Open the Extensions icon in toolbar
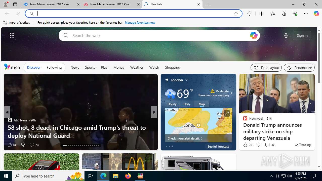Image resolution: width=322 pixels, height=181 pixels. pos(249,14)
